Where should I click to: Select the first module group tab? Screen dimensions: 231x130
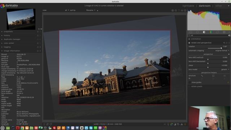pyautogui.click(x=191, y=32)
